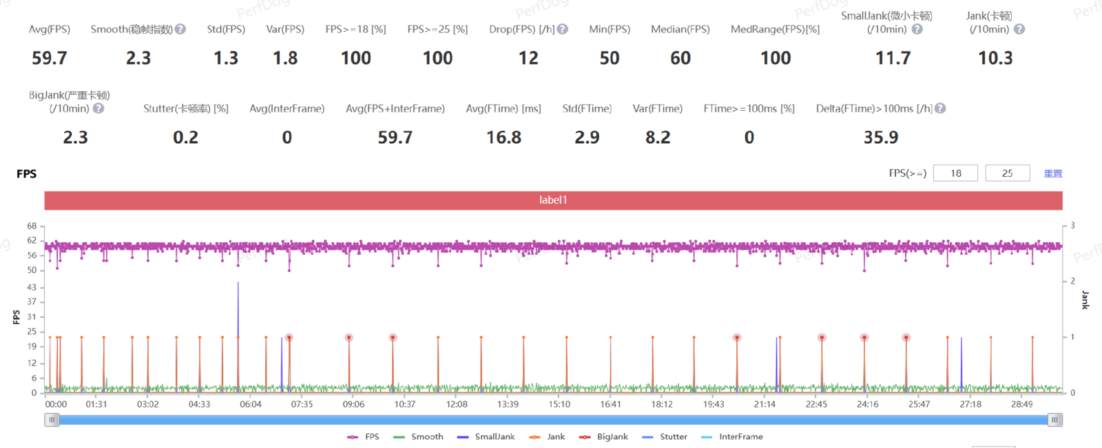Image resolution: width=1102 pixels, height=448 pixels.
Task: Click the blue reset link beside FPS thresholds
Action: [x=1053, y=173]
